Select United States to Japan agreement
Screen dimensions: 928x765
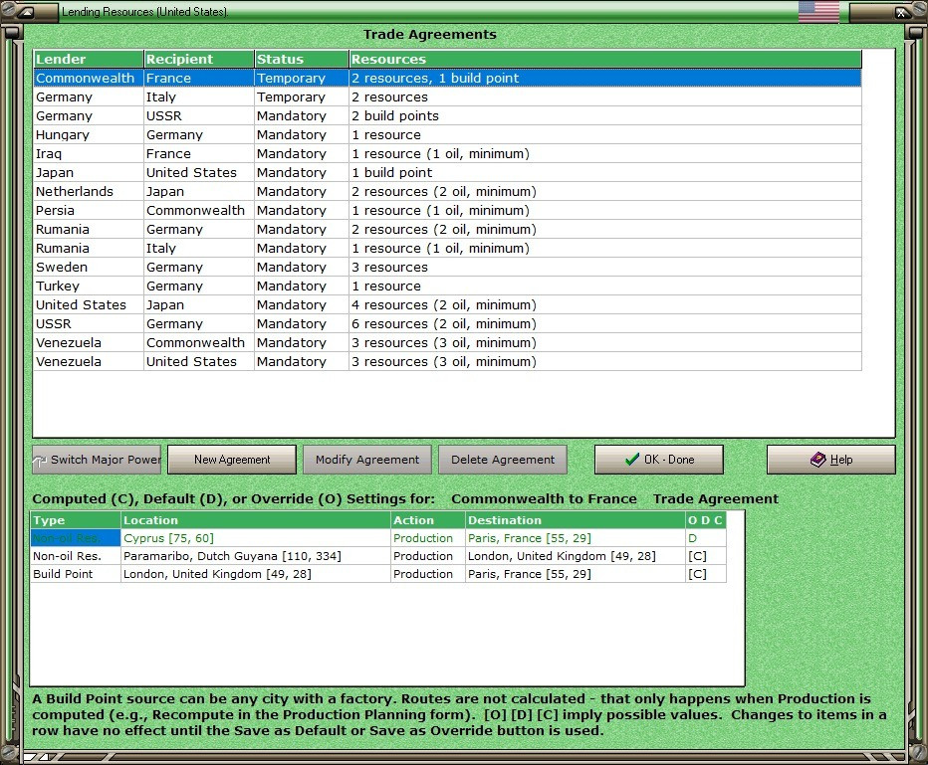447,305
